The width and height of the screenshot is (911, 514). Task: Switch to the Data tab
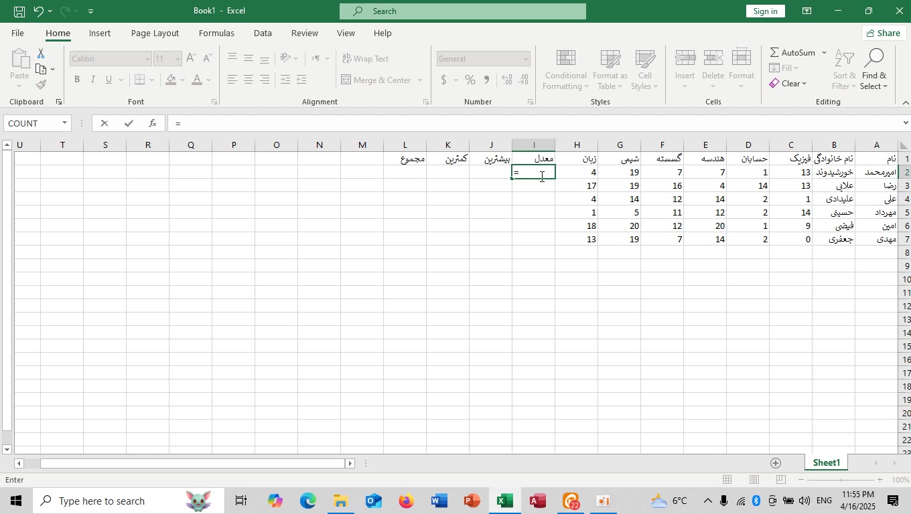263,33
